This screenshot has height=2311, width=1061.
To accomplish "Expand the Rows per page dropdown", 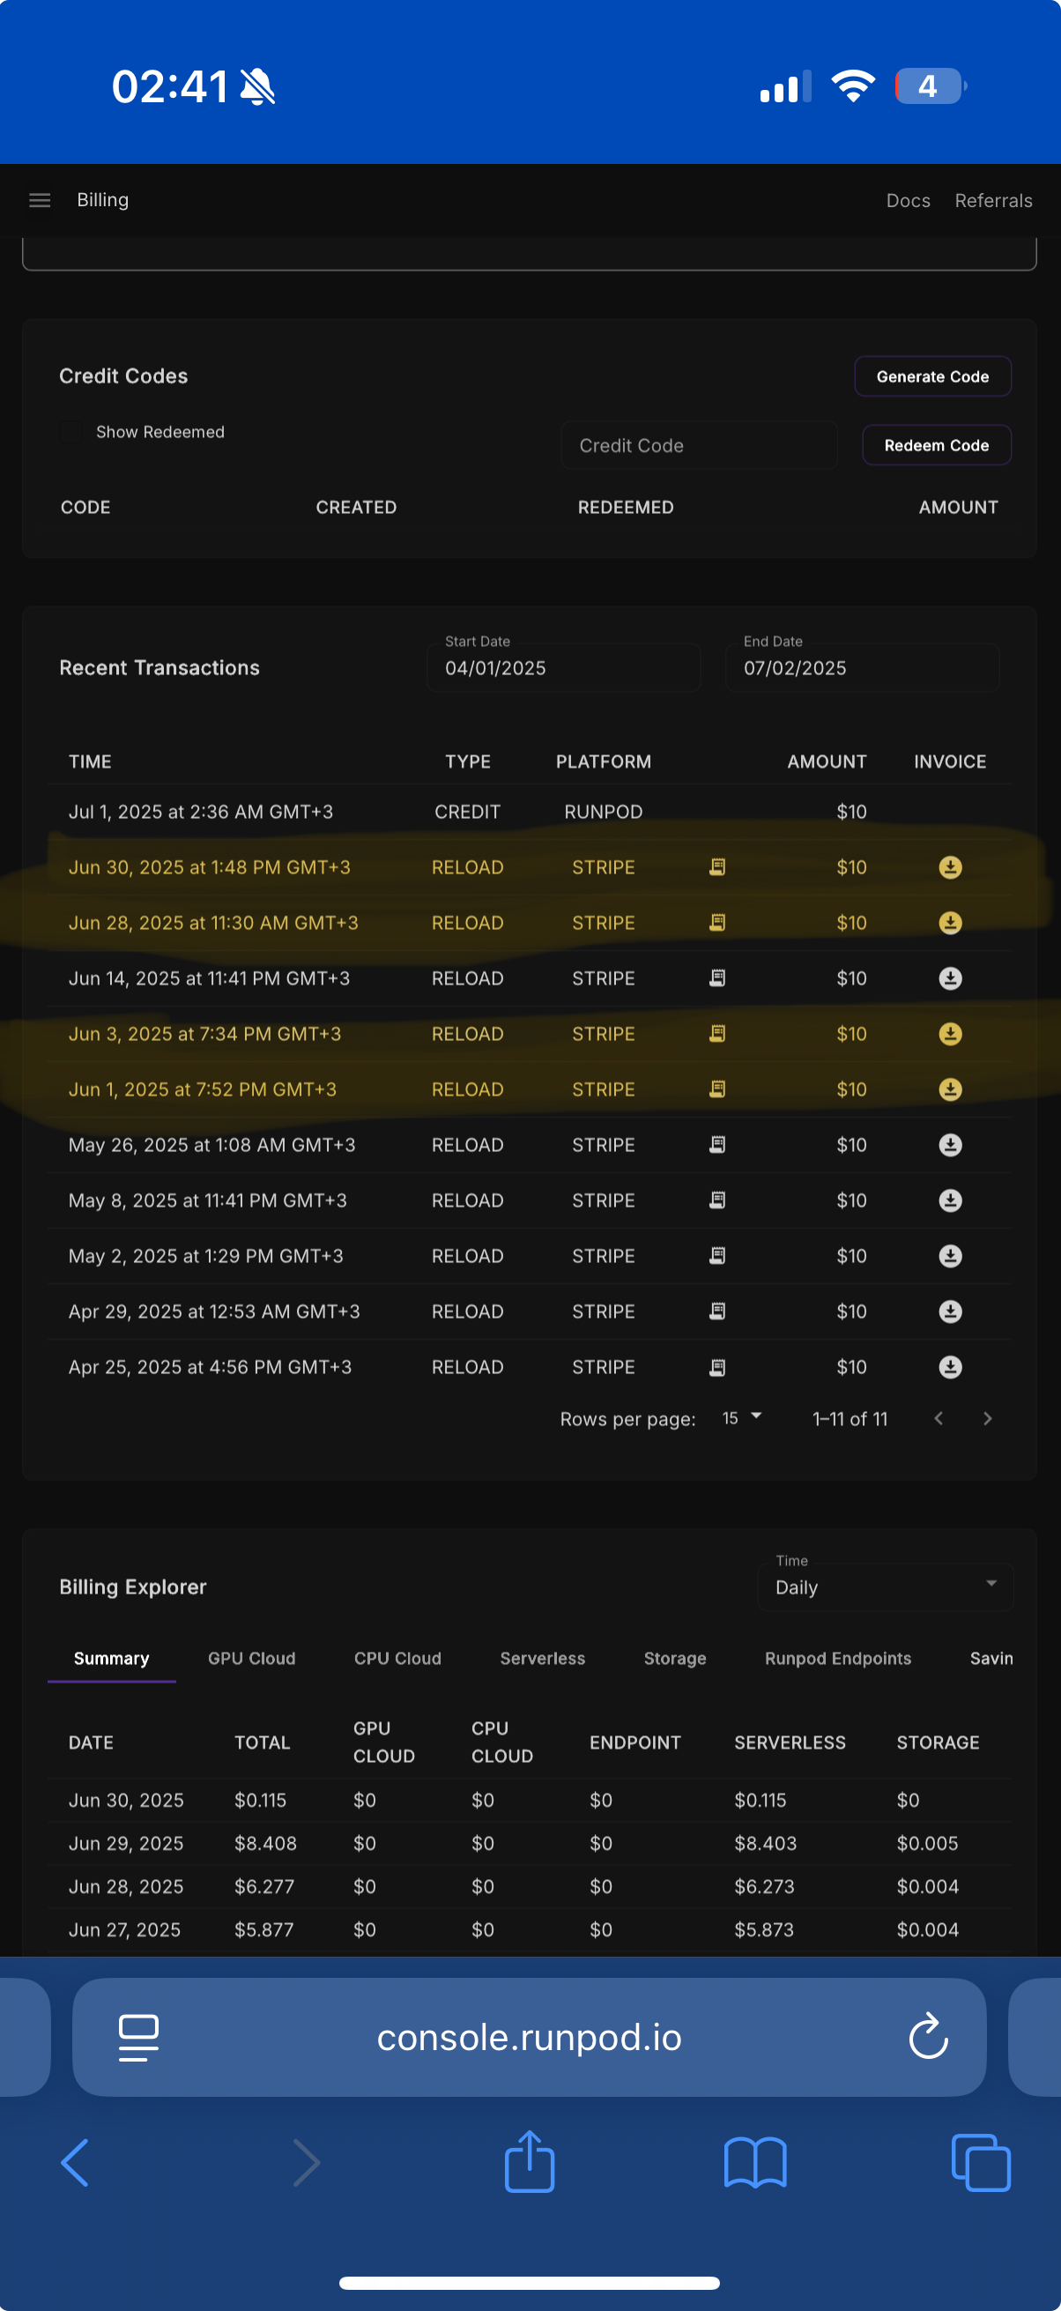I will [742, 1418].
